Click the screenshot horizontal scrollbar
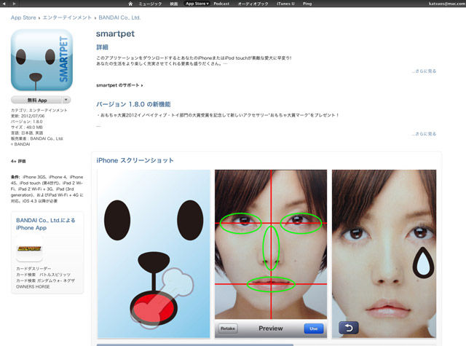The image size is (466, 346). point(195,345)
